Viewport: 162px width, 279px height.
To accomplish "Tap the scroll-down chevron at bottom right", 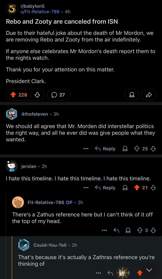I will click(x=149, y=270).
